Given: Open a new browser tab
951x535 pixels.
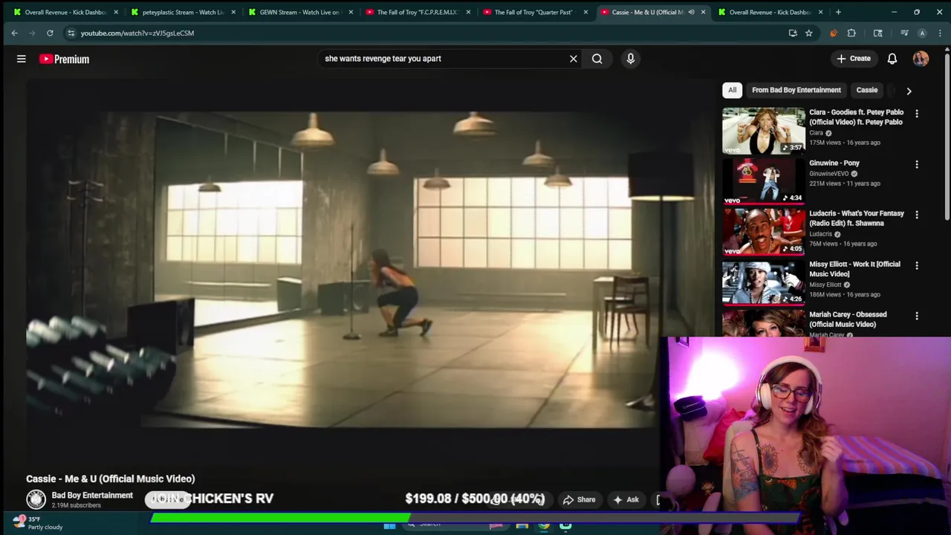Looking at the screenshot, I should (838, 12).
